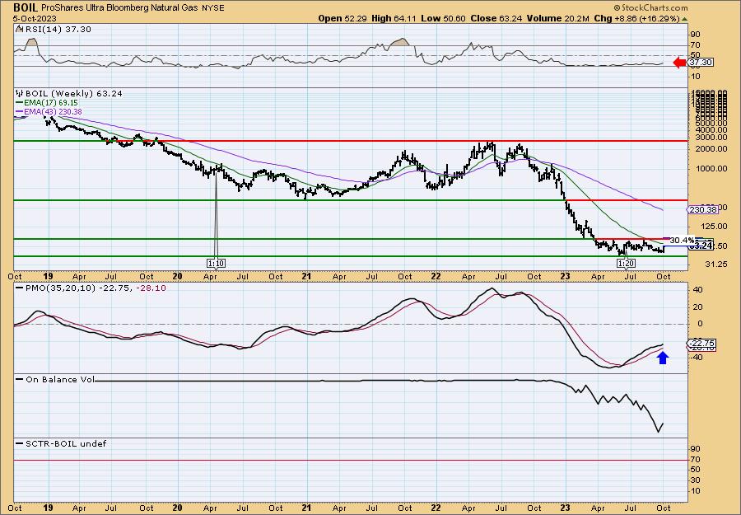Click the 1:20 split marker

[627, 263]
